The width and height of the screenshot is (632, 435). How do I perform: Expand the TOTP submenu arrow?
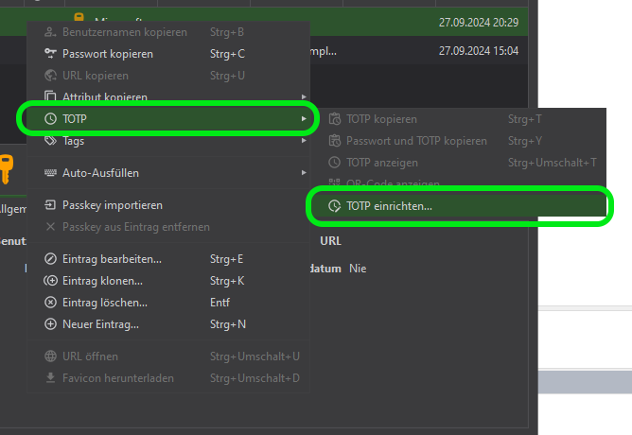click(303, 119)
